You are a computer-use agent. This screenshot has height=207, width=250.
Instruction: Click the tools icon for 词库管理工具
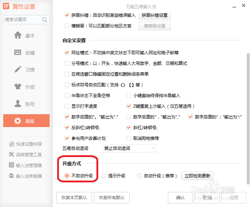pos(11,154)
